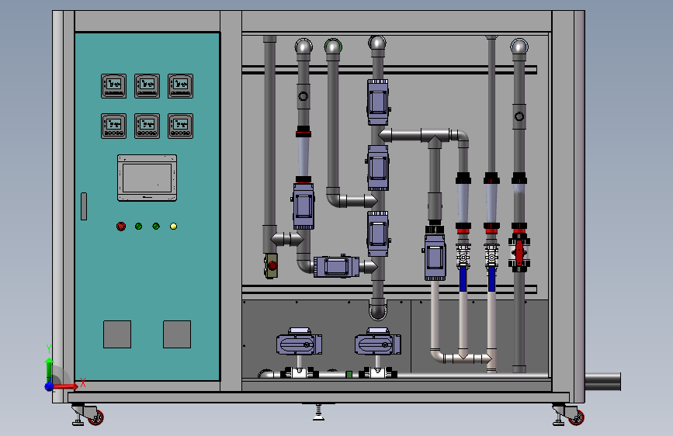
Task: Select the flow meter below the rotameter tube
Action: point(304,206)
